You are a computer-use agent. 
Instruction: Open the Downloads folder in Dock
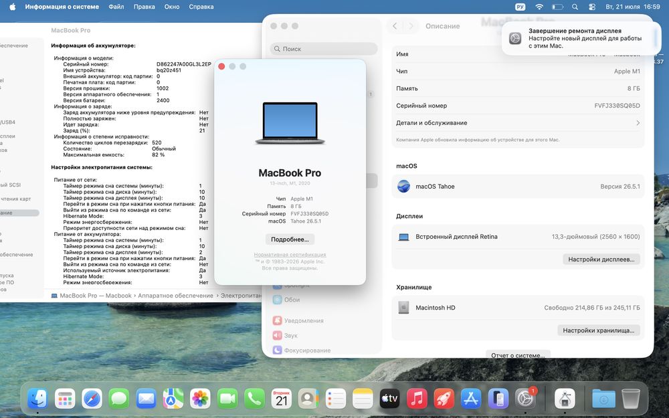(603, 399)
